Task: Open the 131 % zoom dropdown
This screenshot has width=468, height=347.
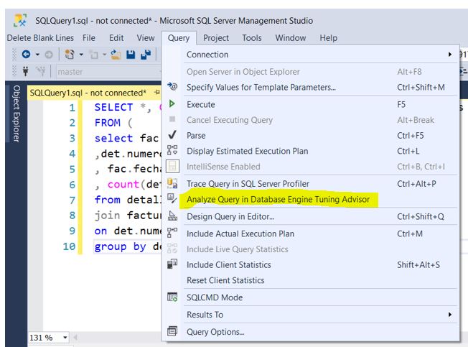Action: pyautogui.click(x=65, y=338)
